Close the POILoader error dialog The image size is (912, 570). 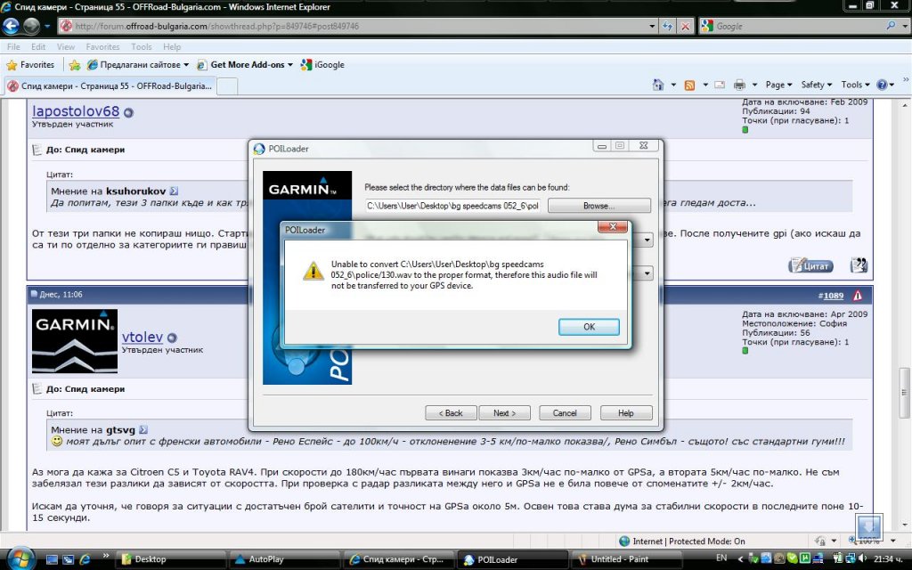(613, 227)
